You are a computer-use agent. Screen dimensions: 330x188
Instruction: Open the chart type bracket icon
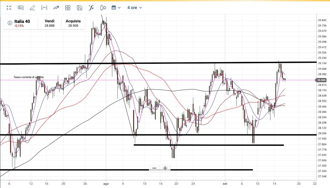[x=44, y=8]
